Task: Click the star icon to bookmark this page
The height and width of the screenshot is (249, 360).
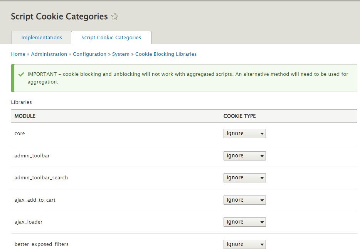Action: 114,16
